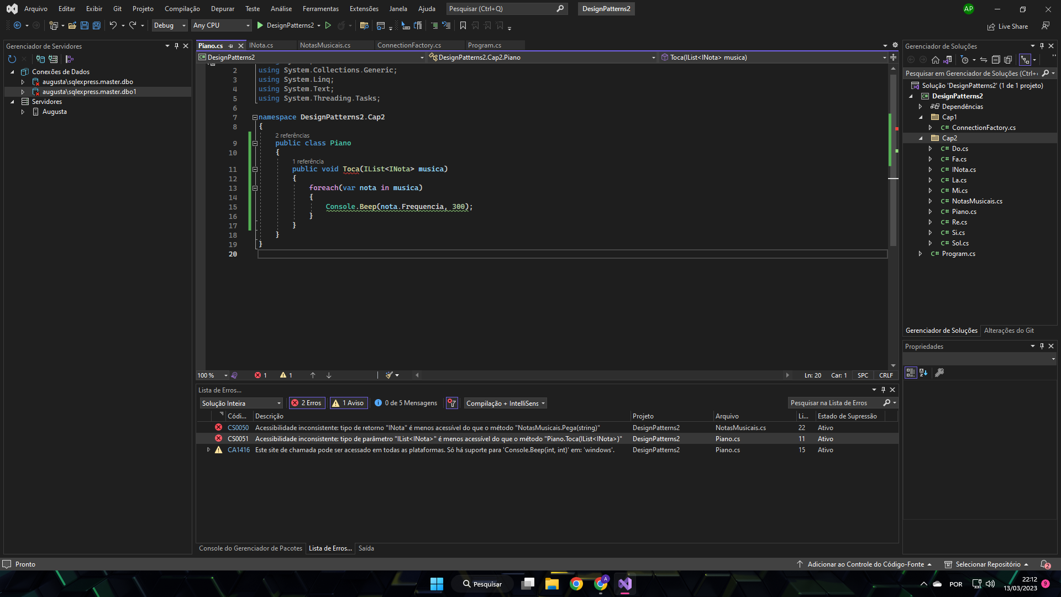Pin the Propriedades panel
This screenshot has height=597, width=1061.
(1042, 346)
